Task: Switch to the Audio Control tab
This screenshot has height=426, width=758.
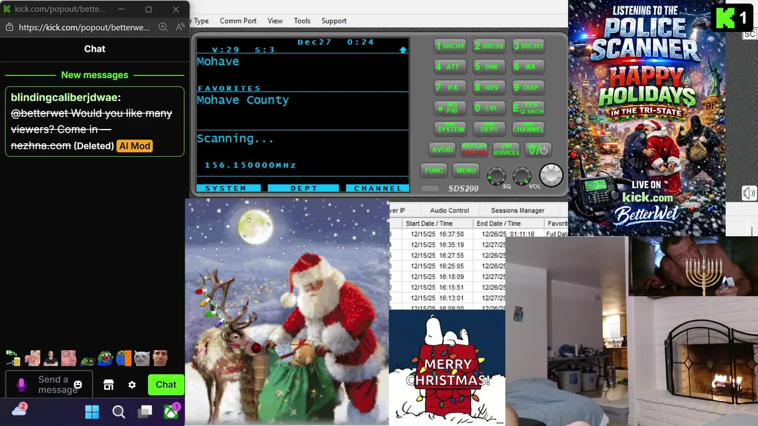Action: (449, 210)
